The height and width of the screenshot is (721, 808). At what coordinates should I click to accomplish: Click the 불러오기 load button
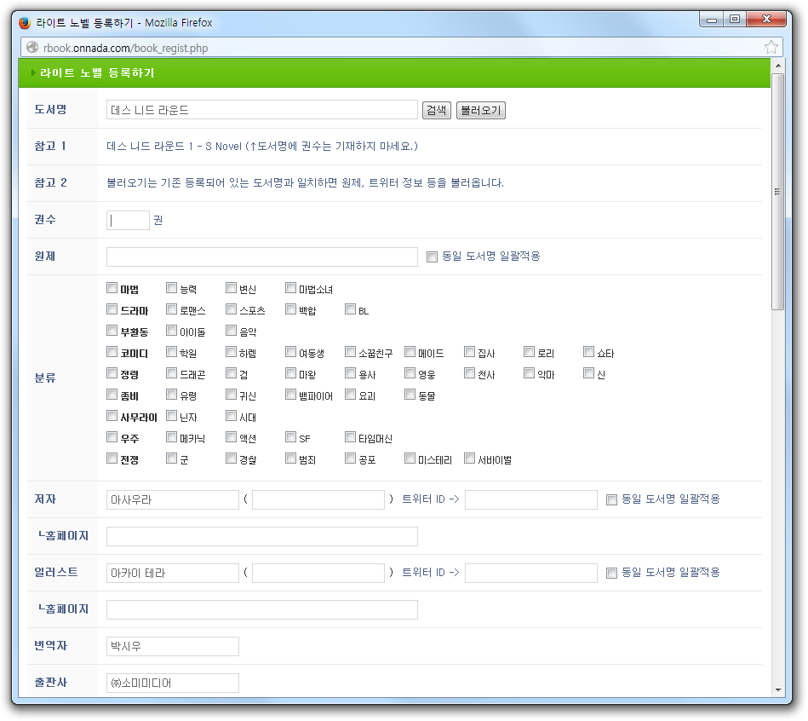point(480,111)
